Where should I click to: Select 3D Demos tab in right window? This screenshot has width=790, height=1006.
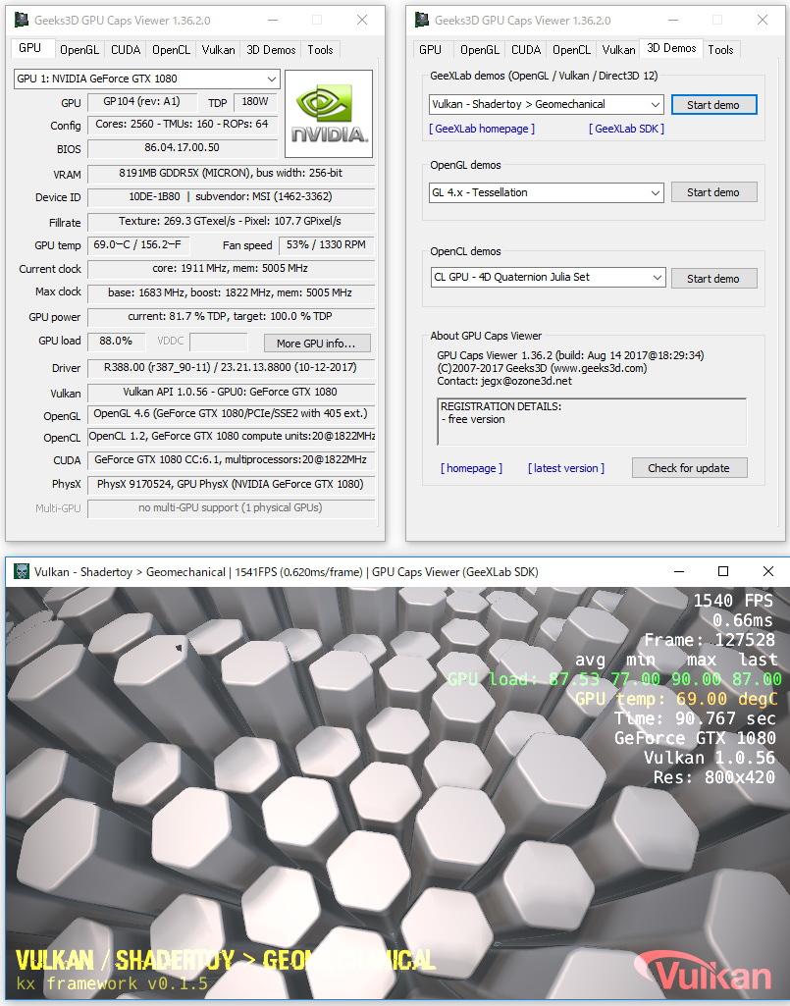pyautogui.click(x=671, y=48)
